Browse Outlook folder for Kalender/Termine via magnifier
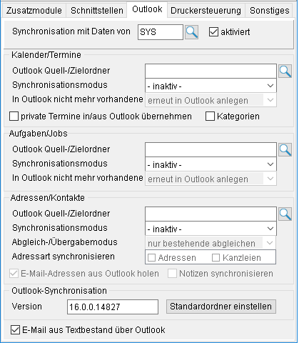This screenshot has height=343, width=299. (285, 71)
